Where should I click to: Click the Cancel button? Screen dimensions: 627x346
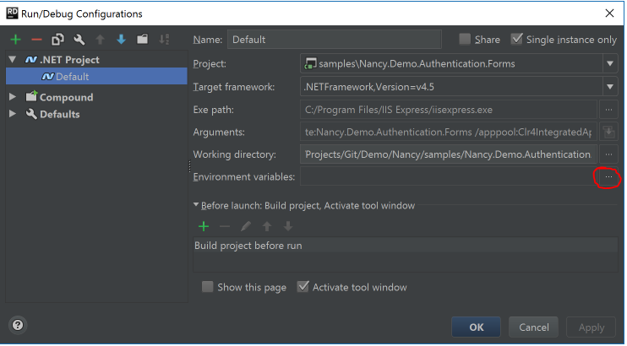pos(534,327)
